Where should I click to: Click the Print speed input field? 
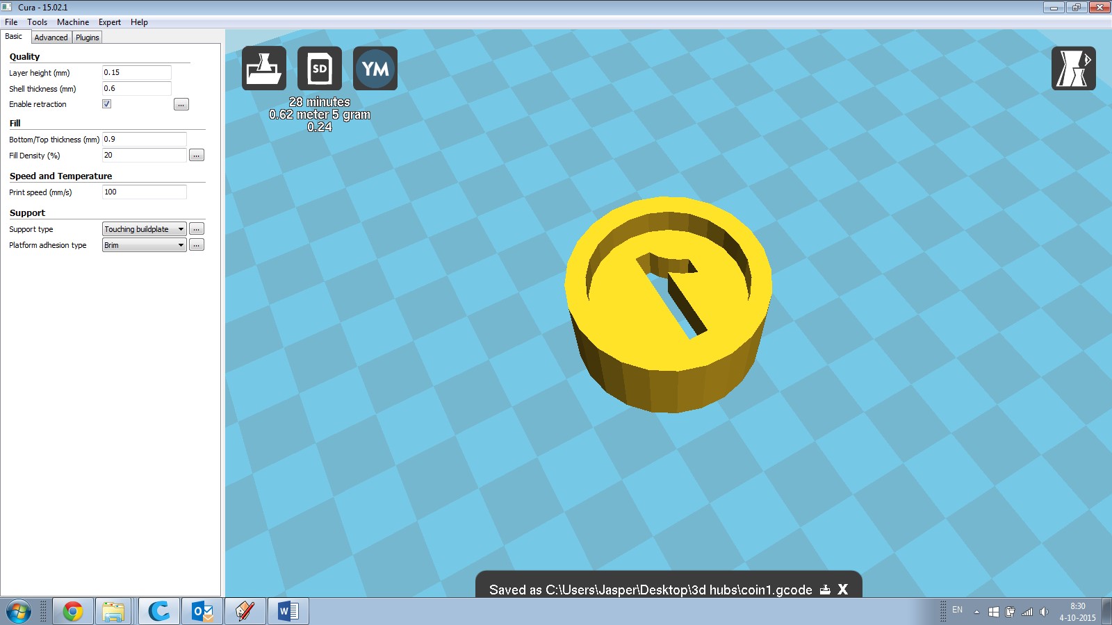coord(144,192)
